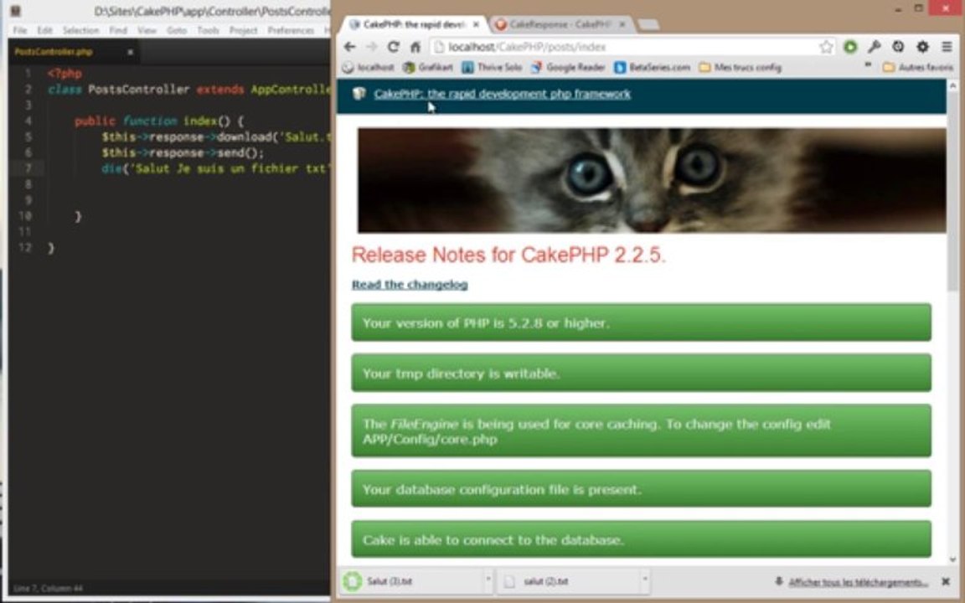The image size is (965, 603).
Task: Open the Project menu in Sublime Text
Action: pos(243,30)
